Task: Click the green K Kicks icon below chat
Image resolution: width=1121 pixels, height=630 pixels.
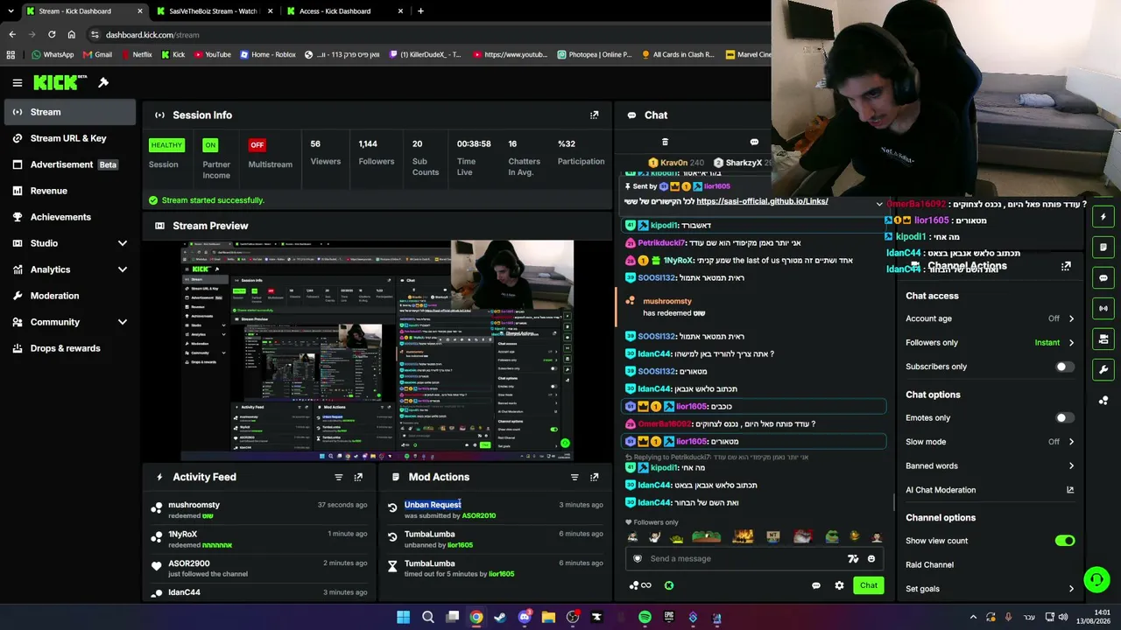Action: point(669,585)
